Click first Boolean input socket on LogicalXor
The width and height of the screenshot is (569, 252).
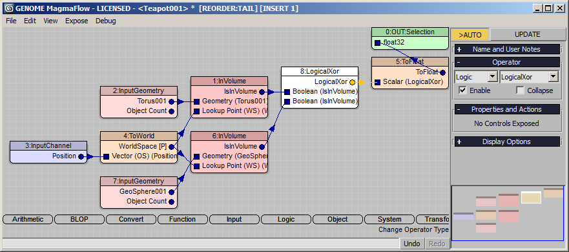click(287, 92)
